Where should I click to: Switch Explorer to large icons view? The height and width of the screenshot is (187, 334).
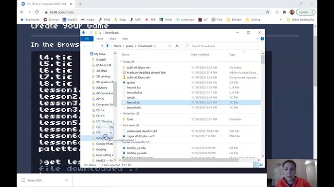[x=261, y=165]
